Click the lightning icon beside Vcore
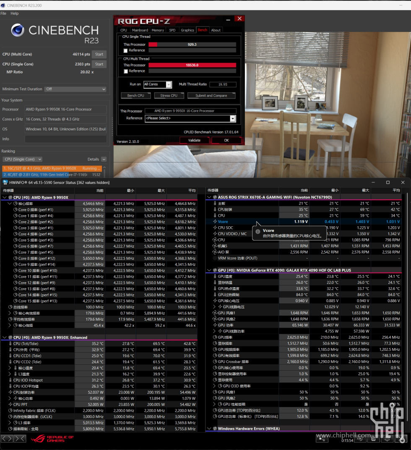Image resolution: width=411 pixels, height=450 pixels. pyautogui.click(x=215, y=222)
